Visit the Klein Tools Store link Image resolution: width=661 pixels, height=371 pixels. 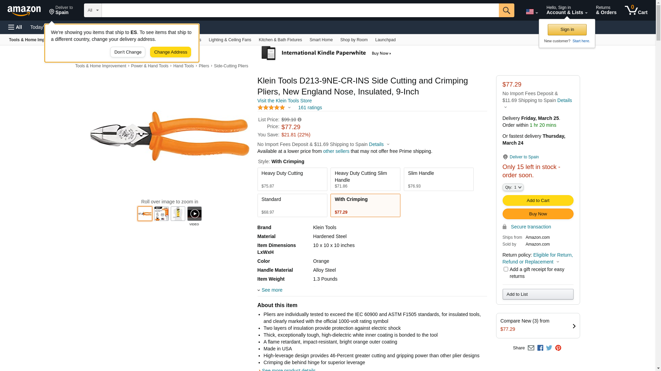point(284,101)
